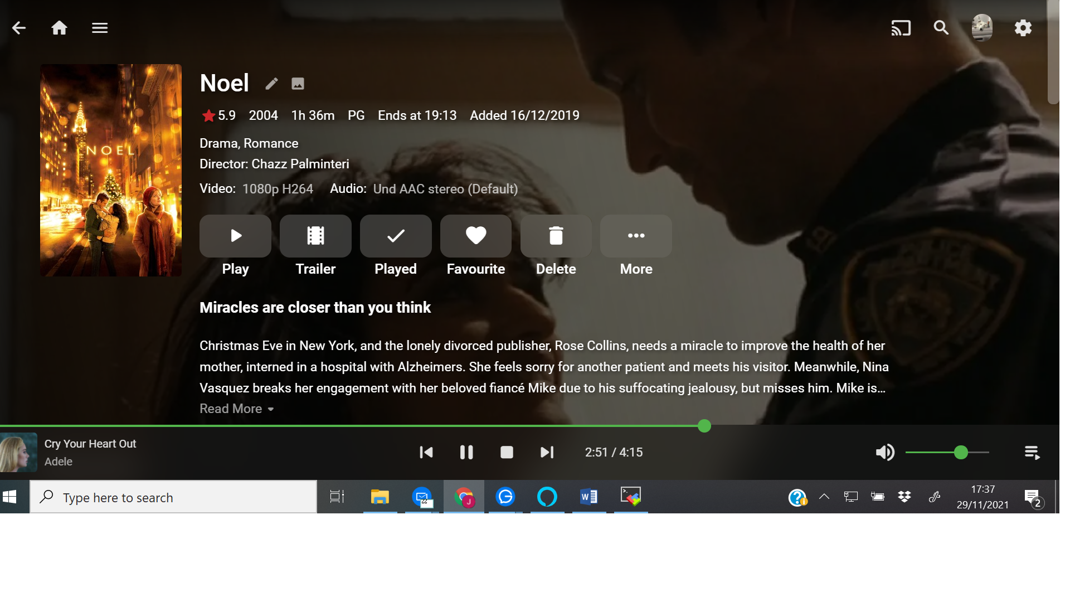Open the hamburger main menu
The height and width of the screenshot is (602, 1070).
click(100, 28)
